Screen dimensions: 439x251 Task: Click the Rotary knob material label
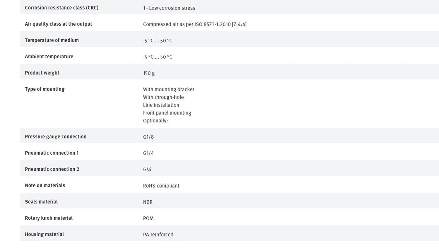click(49, 218)
